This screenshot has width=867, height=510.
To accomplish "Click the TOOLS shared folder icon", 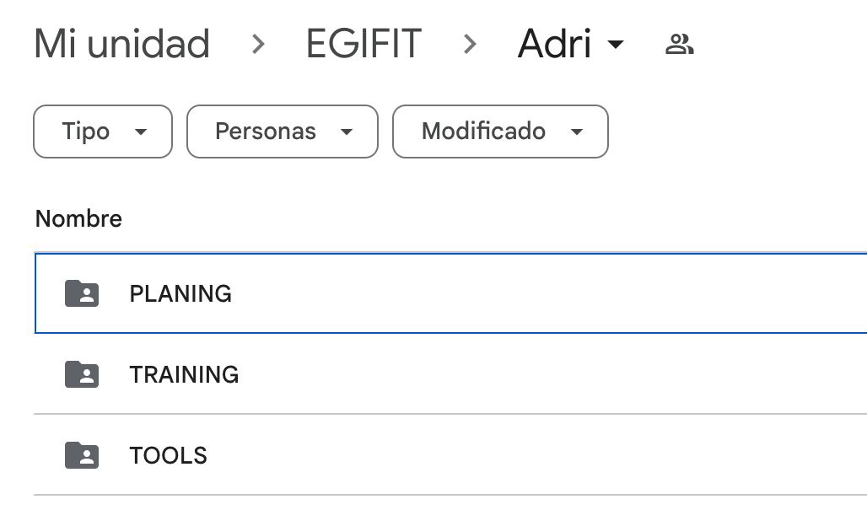I will [x=82, y=455].
